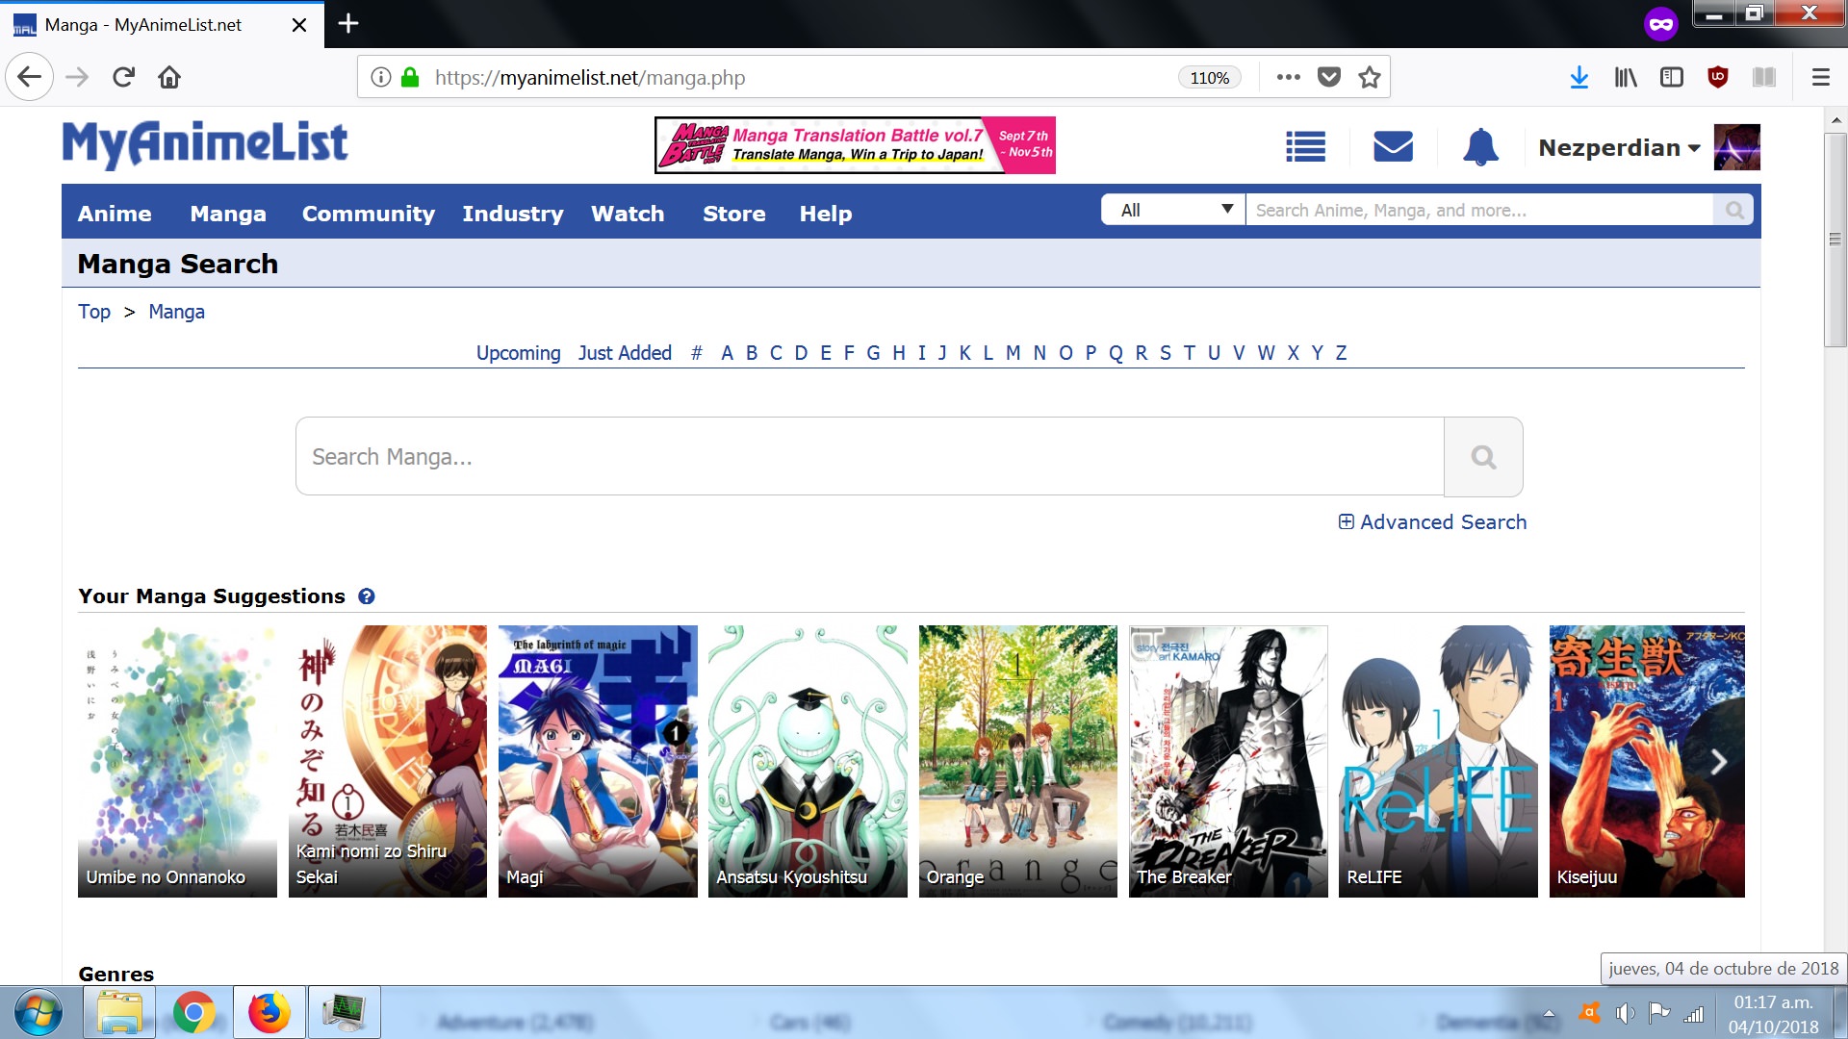Focus header Search Anime, Manga field
The image size is (1848, 1039).
tap(1479, 210)
